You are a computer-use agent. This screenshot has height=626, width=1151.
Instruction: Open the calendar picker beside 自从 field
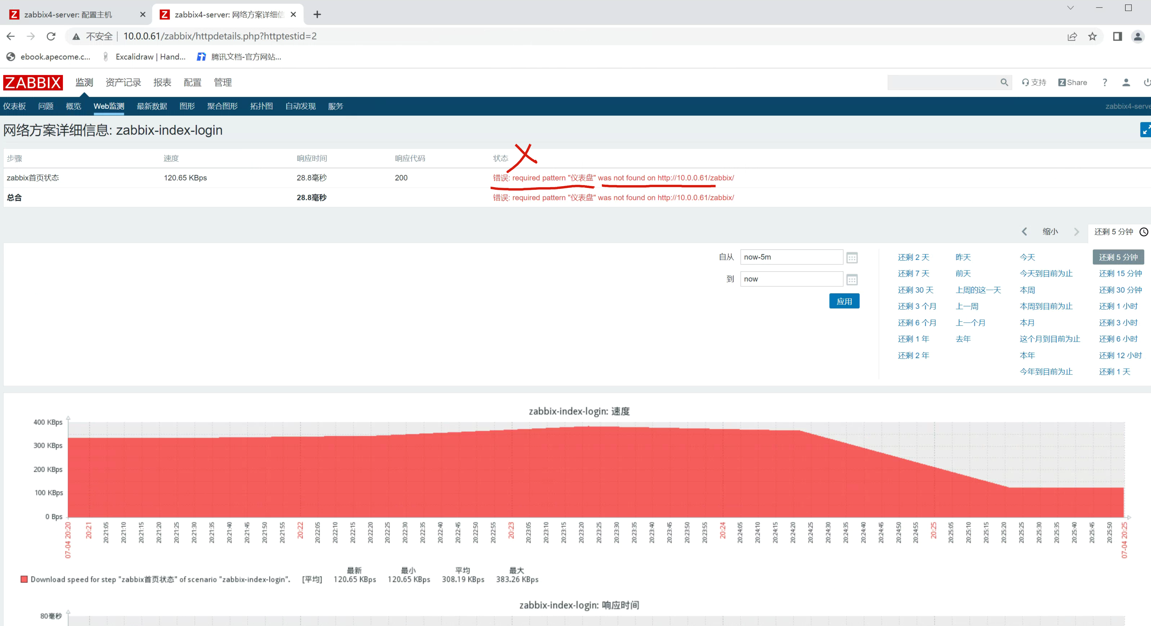(x=852, y=258)
